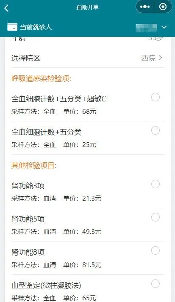
Task: Open the mini-program three-dots menu
Action: pyautogui.click(x=145, y=7)
